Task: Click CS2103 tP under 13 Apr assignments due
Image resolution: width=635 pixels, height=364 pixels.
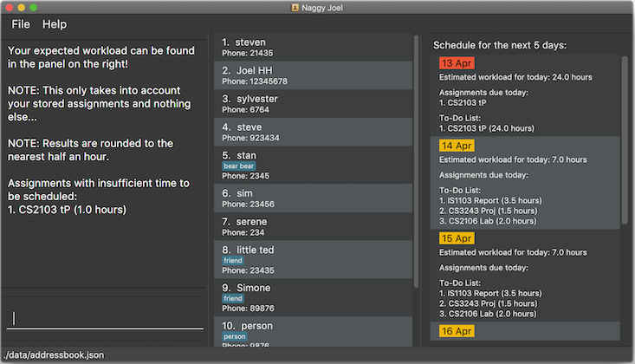Action: (463, 102)
